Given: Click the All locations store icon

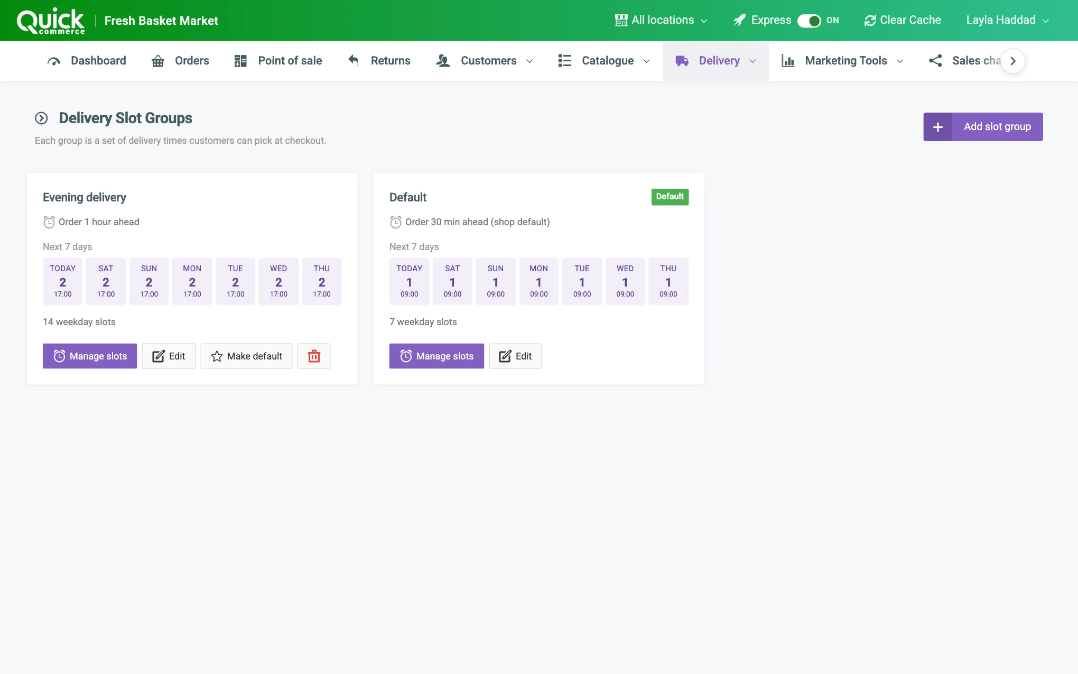Looking at the screenshot, I should (621, 20).
